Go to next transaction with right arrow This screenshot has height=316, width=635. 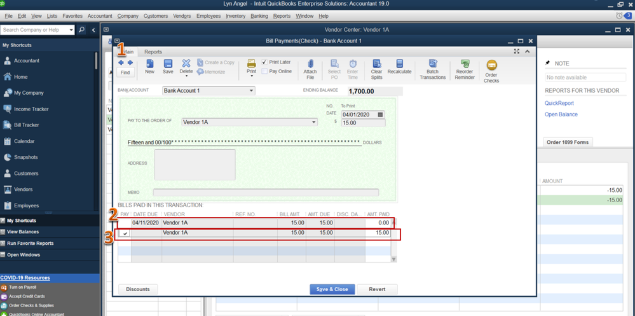click(x=130, y=62)
